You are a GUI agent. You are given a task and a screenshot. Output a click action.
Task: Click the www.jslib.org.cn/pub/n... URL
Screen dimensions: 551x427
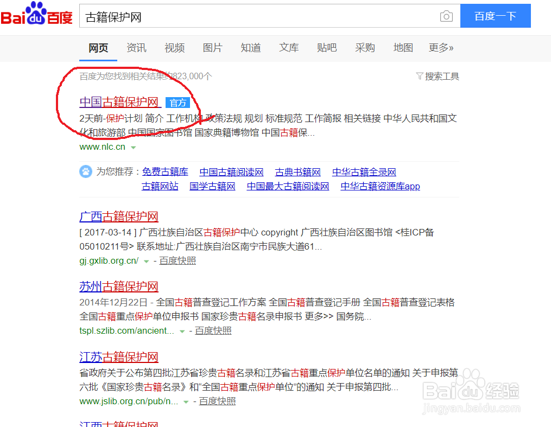[129, 401]
